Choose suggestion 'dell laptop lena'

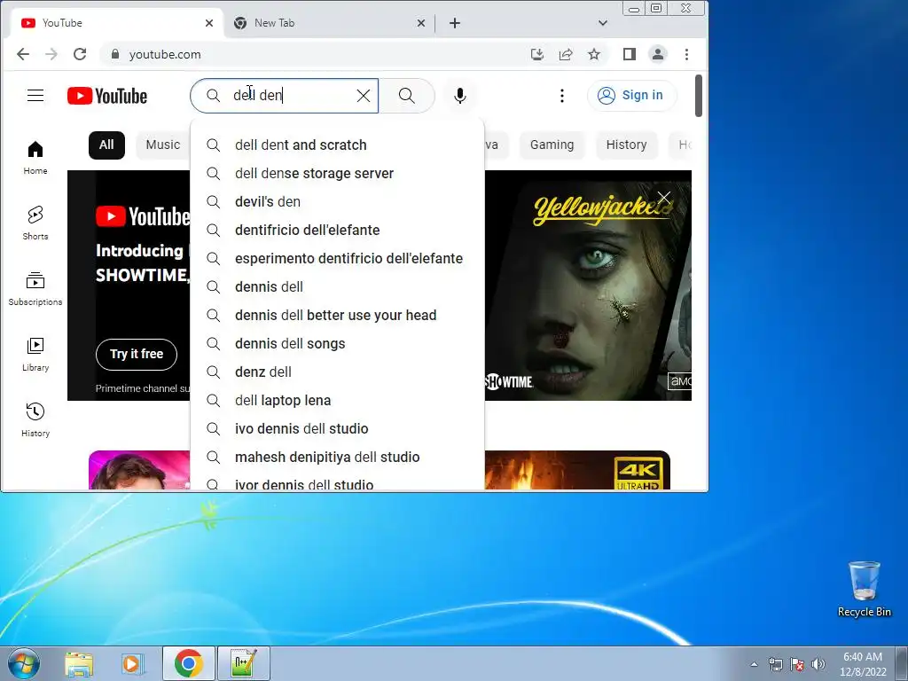(337, 400)
